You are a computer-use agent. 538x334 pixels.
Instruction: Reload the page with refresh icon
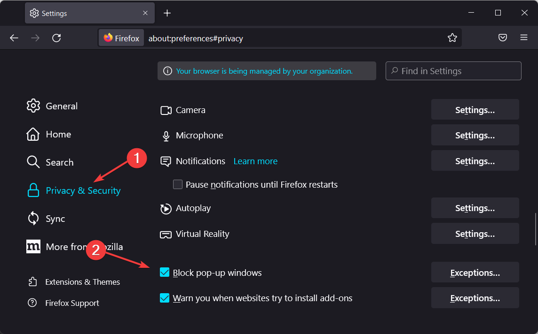tap(56, 38)
